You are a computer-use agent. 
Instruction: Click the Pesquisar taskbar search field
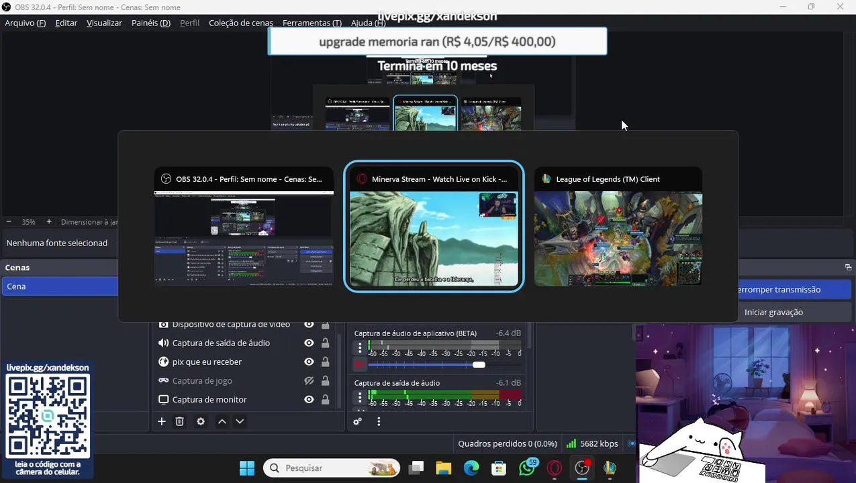point(332,468)
